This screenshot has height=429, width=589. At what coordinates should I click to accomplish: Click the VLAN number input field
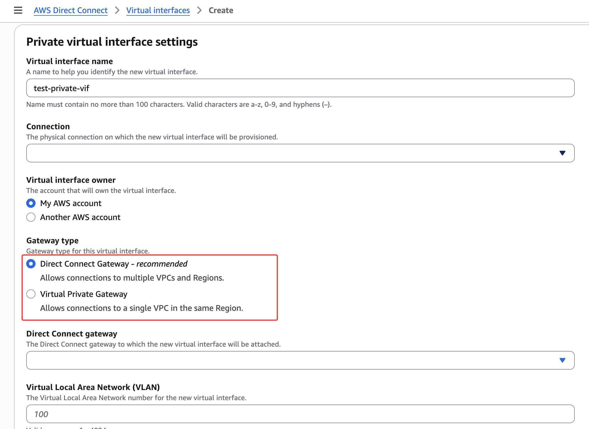[300, 414]
